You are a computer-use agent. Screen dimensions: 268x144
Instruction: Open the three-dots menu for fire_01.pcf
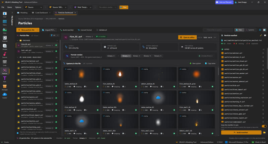[215, 38]
